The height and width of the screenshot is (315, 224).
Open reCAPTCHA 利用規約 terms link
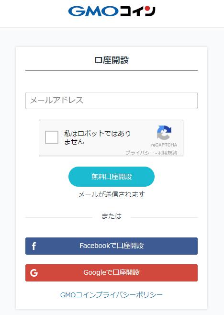point(168,153)
